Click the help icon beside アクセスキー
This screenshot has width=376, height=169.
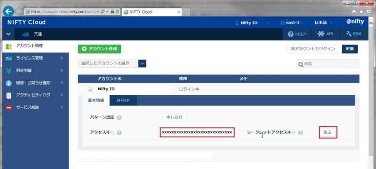tap(119, 132)
